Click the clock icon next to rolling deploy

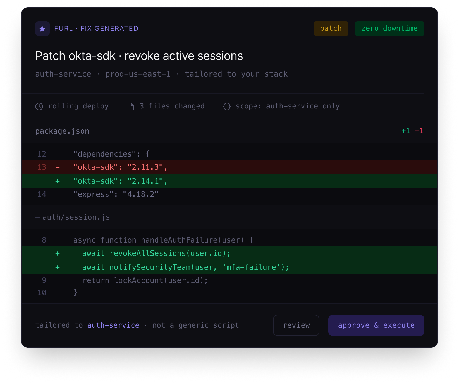pyautogui.click(x=39, y=107)
